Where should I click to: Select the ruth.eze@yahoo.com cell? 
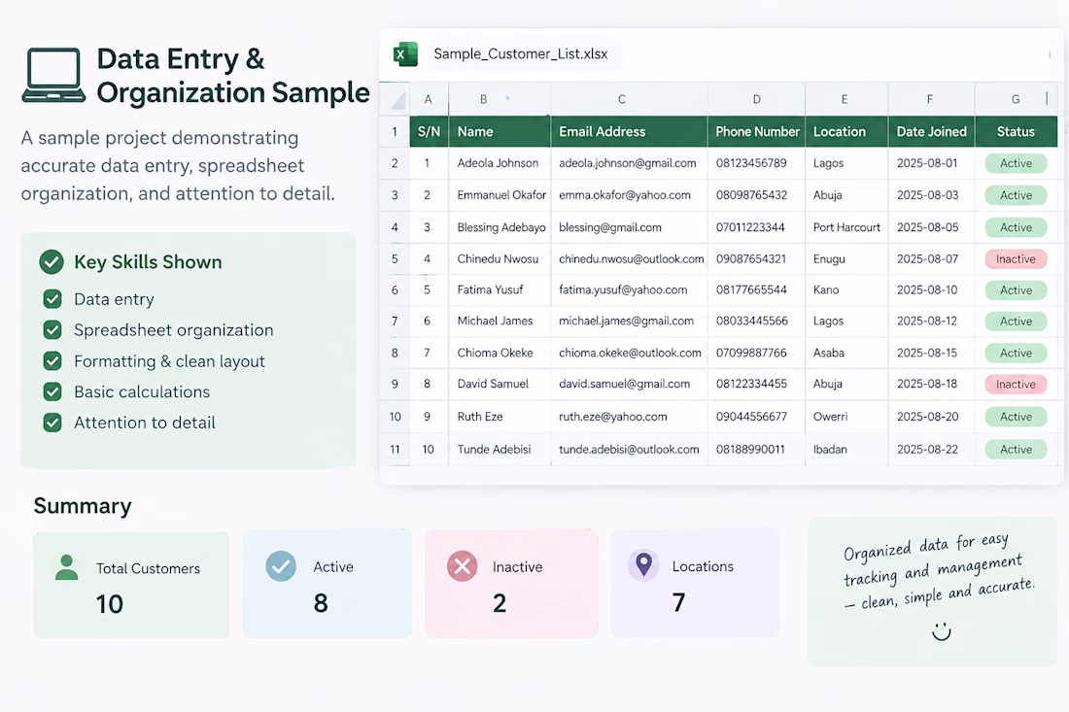[x=629, y=417]
